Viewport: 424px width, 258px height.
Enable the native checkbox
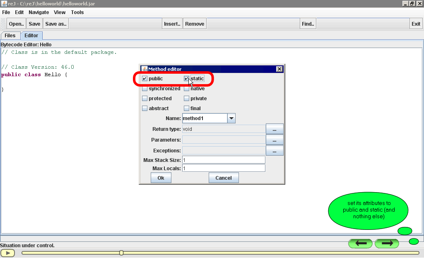[186, 89]
